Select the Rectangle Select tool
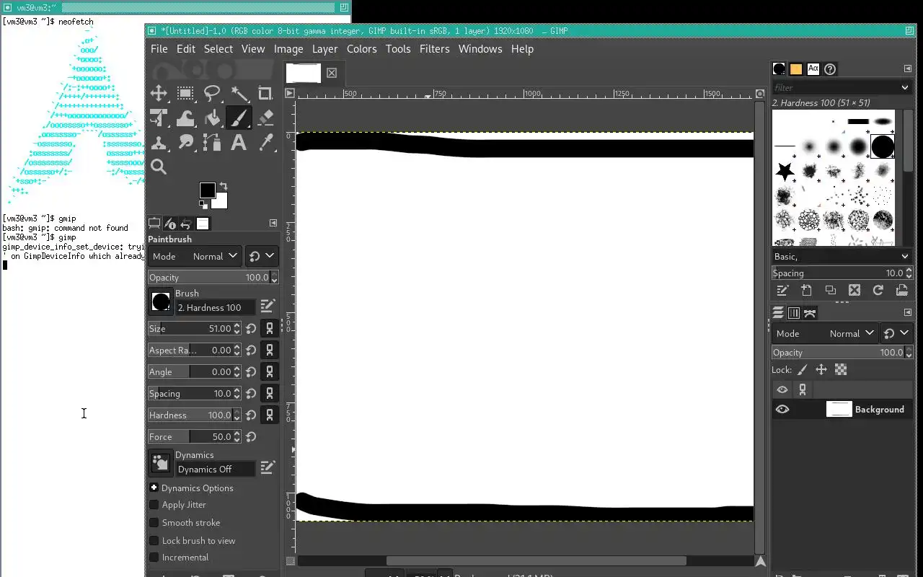The image size is (923, 577). click(185, 93)
